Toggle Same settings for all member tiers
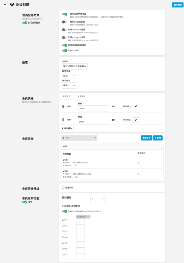The height and width of the screenshot is (263, 184). point(65,211)
